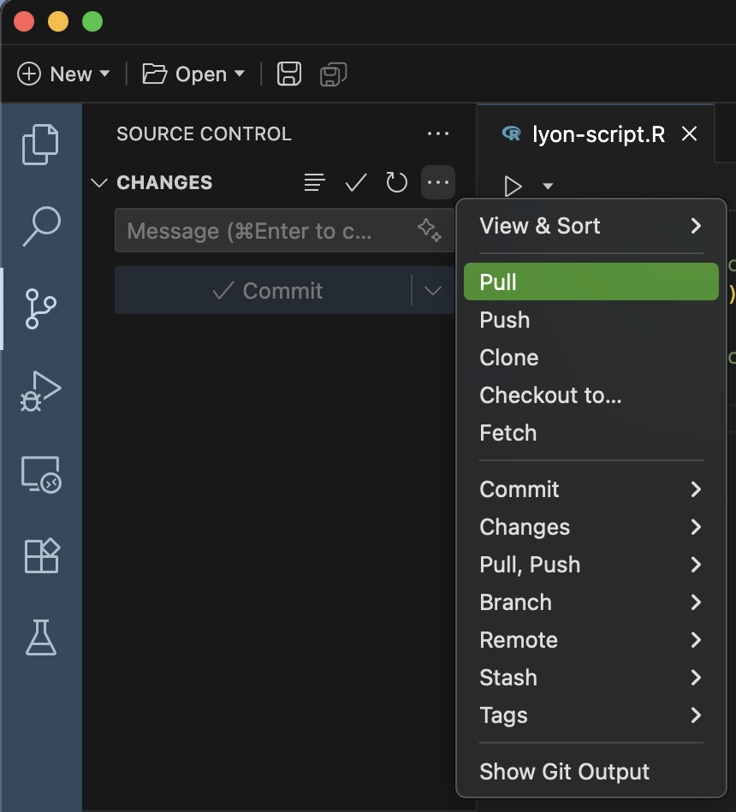This screenshot has height=812, width=736.
Task: Toggle the changes list view mode
Action: [314, 182]
